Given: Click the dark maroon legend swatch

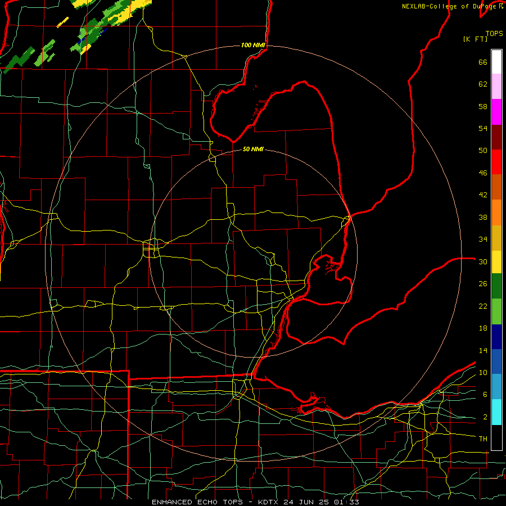Looking at the screenshot, I should click(496, 137).
